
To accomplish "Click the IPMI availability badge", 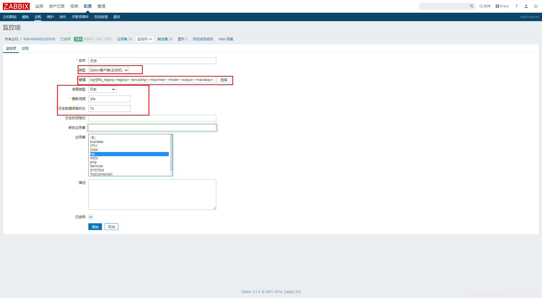I will coord(108,39).
